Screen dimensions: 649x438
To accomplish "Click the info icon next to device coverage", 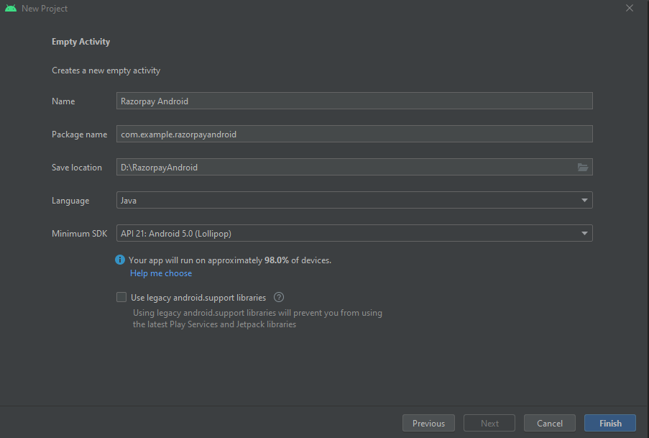I will tap(120, 260).
